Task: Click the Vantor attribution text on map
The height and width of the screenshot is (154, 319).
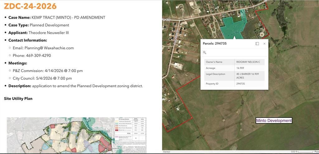Action: (x=167, y=152)
